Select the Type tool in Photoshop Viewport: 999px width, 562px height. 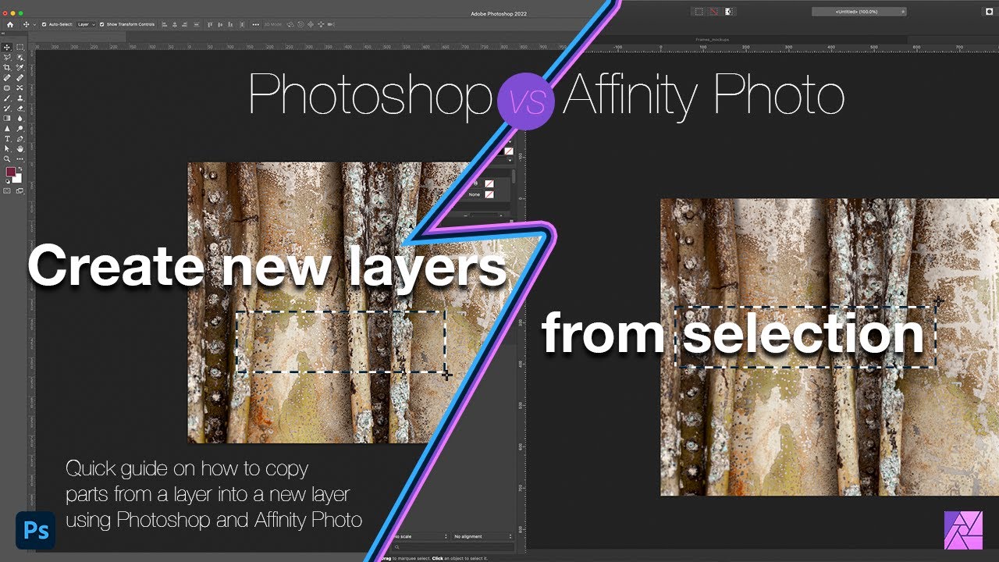pos(7,138)
